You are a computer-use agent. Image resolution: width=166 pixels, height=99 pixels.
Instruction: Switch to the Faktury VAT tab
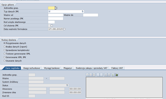pyautogui.click(x=117, y=68)
